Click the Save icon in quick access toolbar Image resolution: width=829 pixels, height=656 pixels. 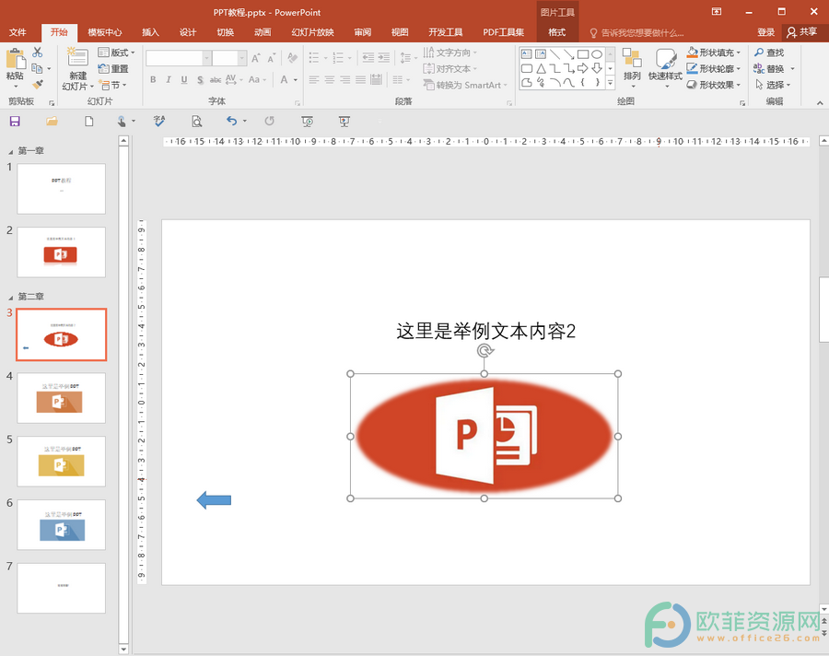point(15,121)
